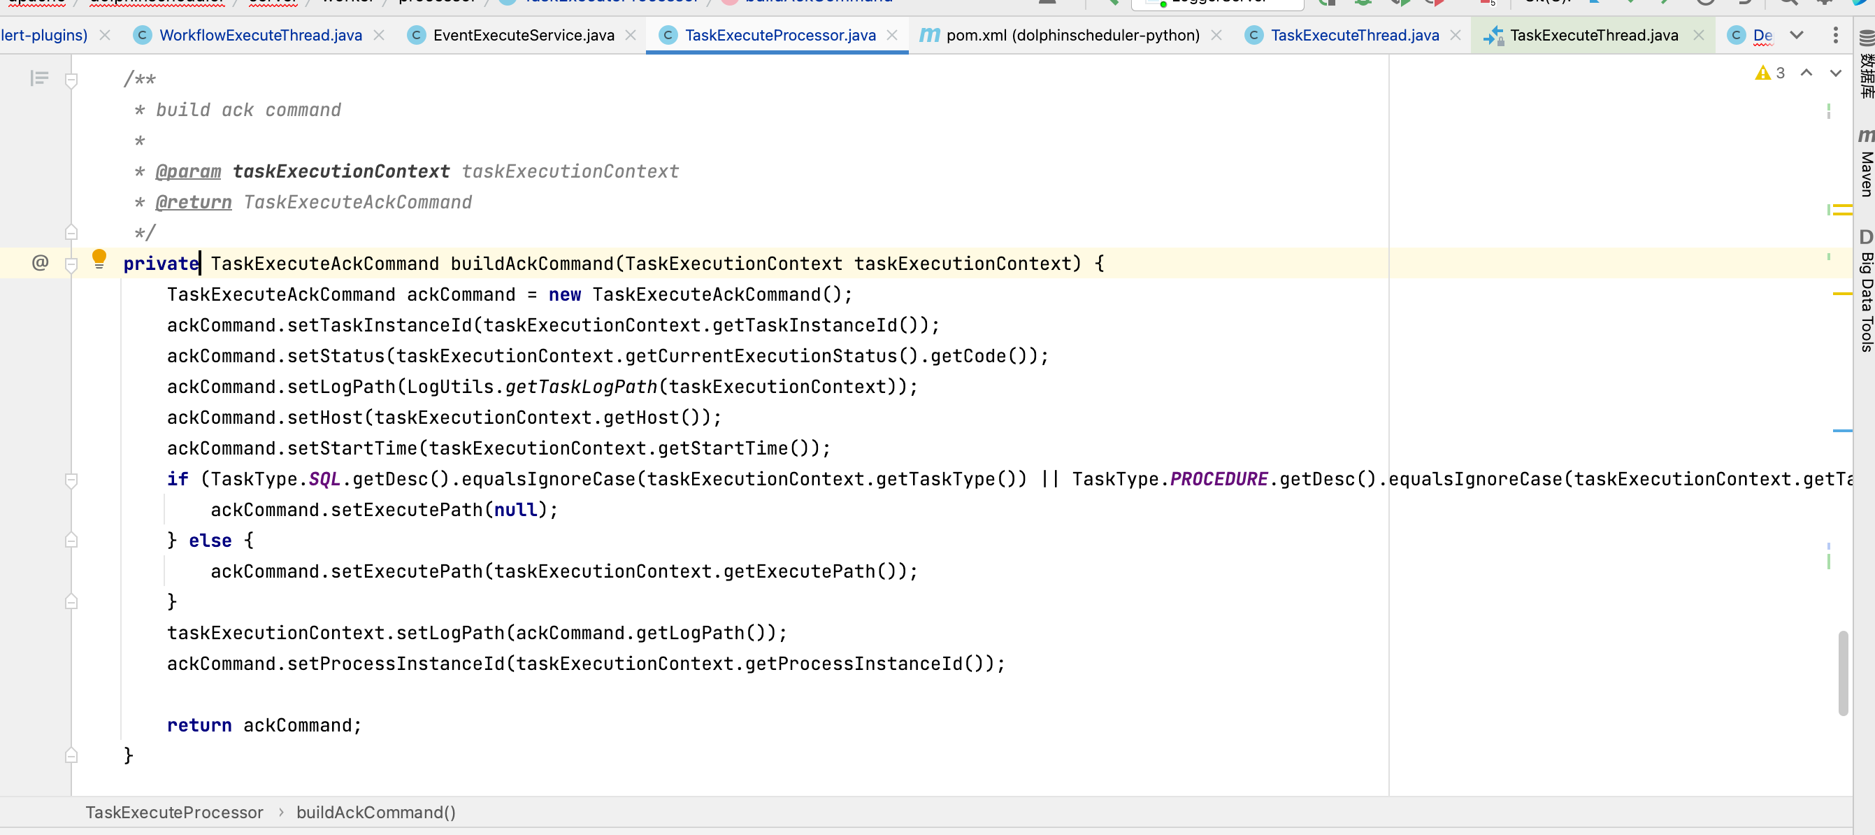Click buildAckCommand() in the breadcrumb bar
Image resolution: width=1875 pixels, height=835 pixels.
[x=375, y=813]
